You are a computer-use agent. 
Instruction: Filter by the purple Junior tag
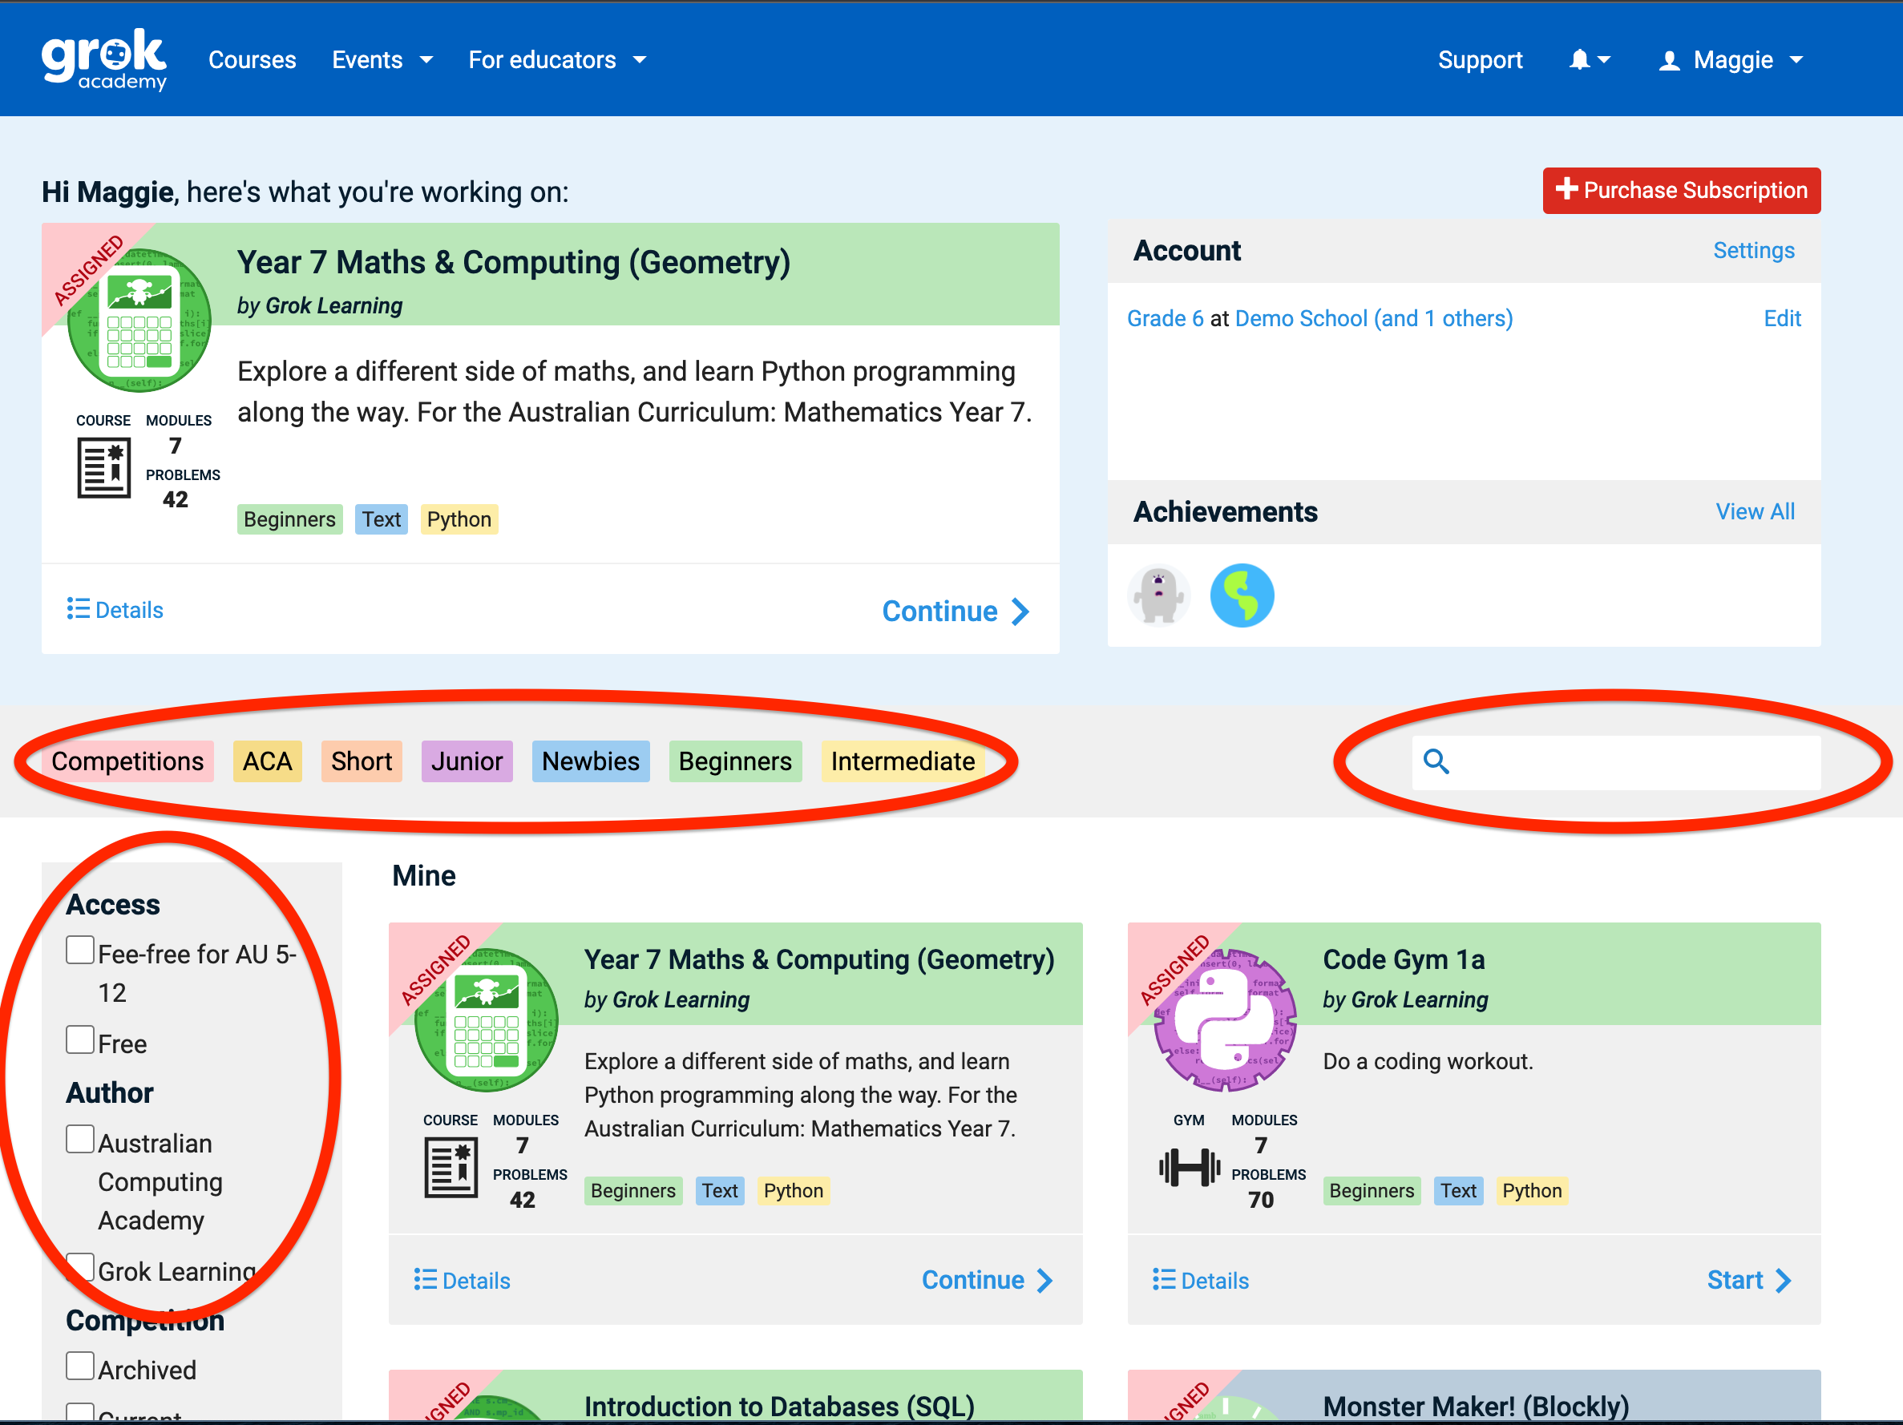tap(467, 761)
